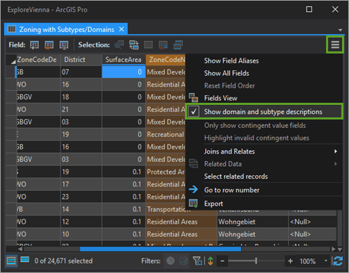349x273 pixels.
Task: Click the Recreational zone cell
Action: tap(165, 134)
